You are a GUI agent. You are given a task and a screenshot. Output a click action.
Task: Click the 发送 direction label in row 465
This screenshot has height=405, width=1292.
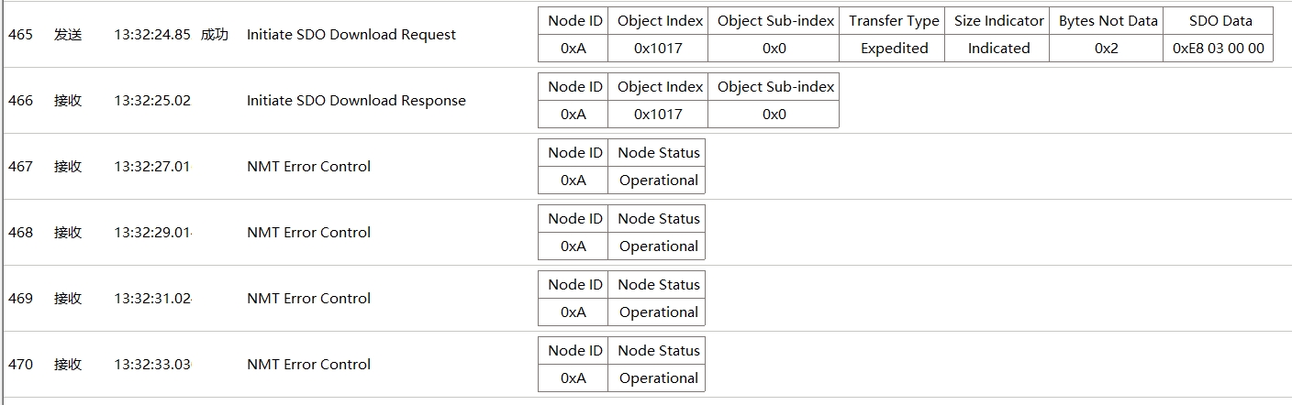68,35
